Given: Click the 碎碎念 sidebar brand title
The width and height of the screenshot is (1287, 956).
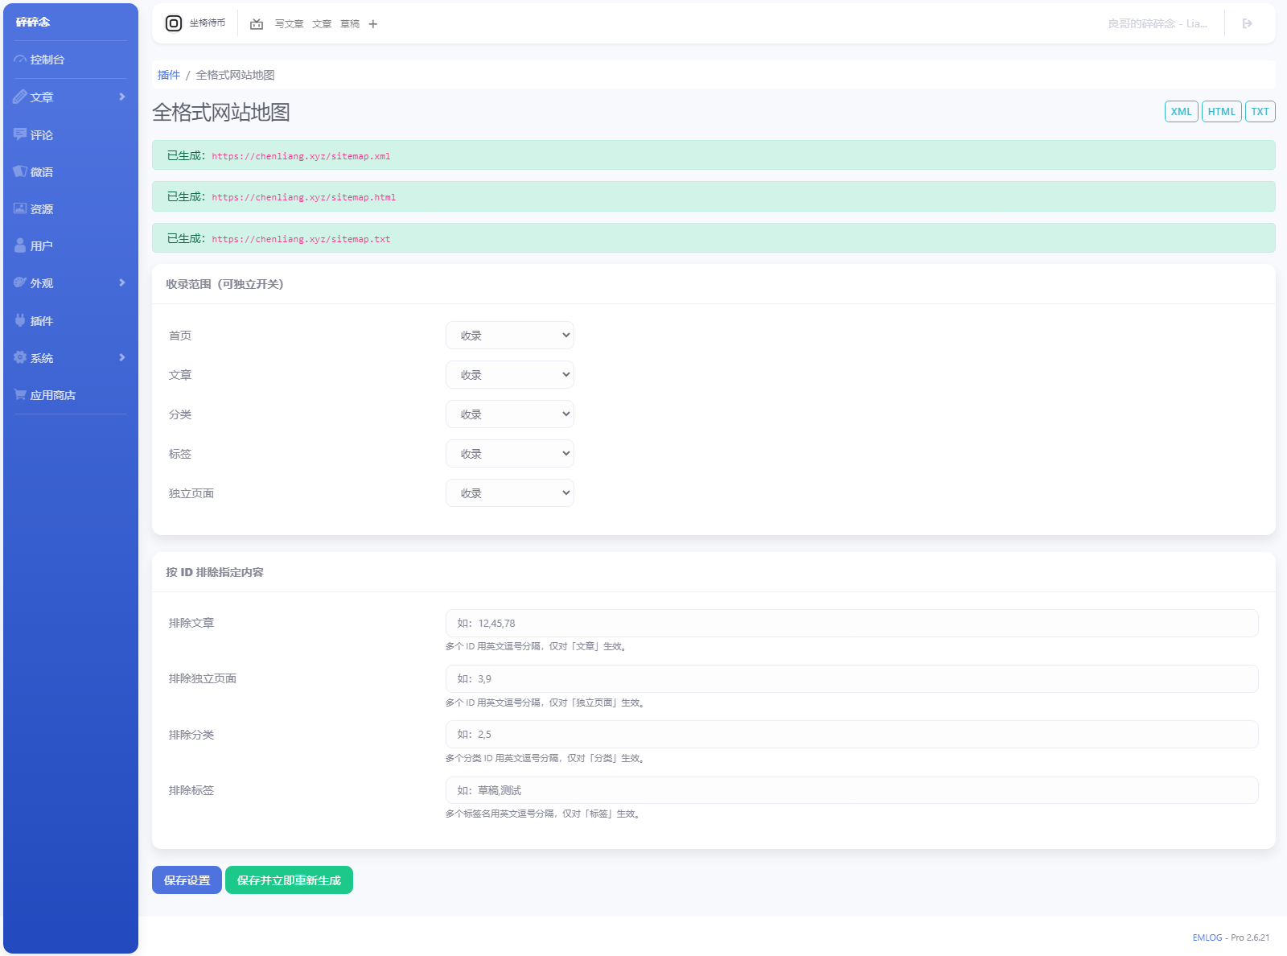Looking at the screenshot, I should [33, 22].
